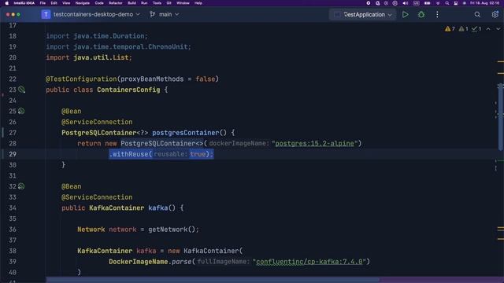Click the Git branch icon beside main
Image resolution: width=504 pixels, height=283 pixels.
click(153, 14)
